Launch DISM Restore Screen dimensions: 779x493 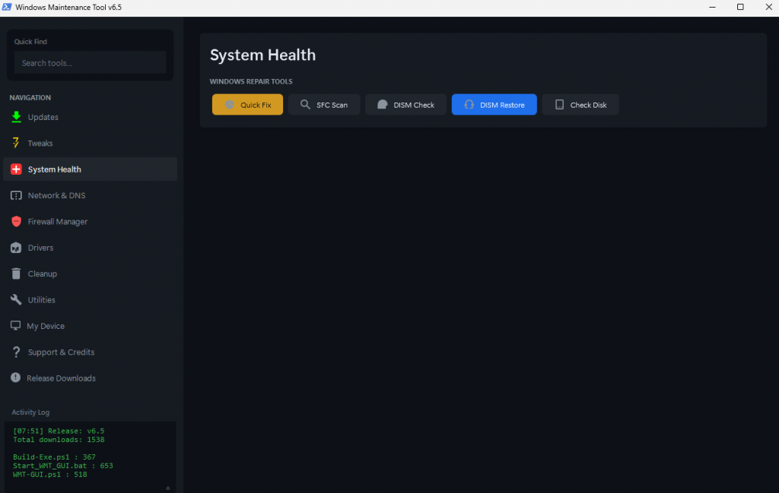coord(494,105)
